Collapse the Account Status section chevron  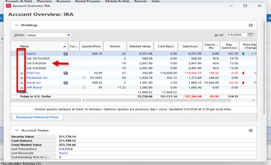pos(17,130)
